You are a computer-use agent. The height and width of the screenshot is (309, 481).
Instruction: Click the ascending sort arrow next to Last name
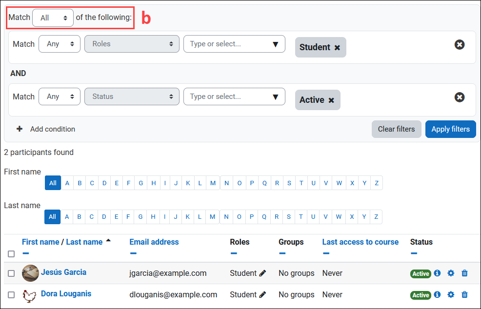pos(108,241)
